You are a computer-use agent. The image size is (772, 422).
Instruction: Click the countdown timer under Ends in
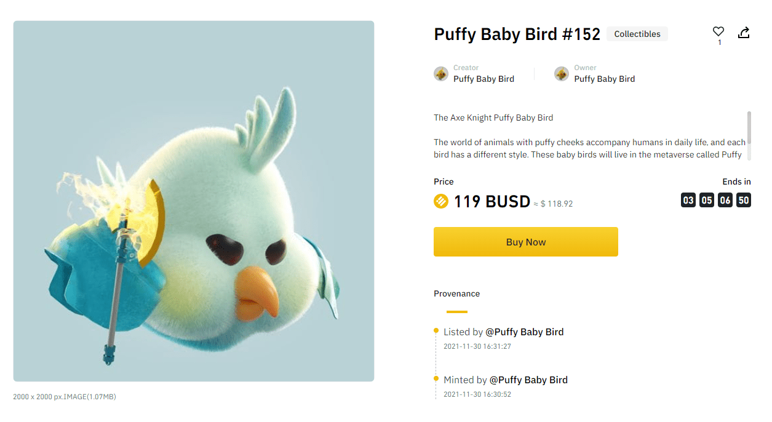tap(715, 200)
